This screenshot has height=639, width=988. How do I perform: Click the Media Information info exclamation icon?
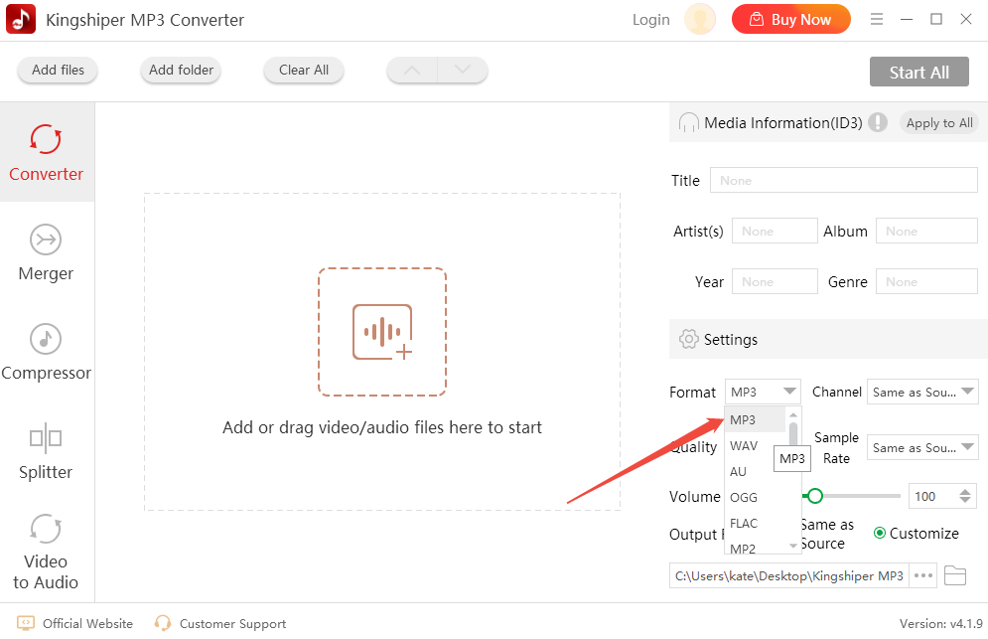(x=877, y=122)
